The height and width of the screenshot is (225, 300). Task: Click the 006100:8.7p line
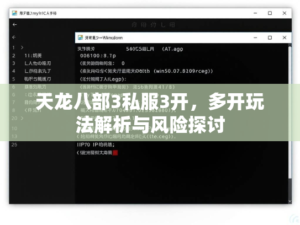[x=98, y=56]
